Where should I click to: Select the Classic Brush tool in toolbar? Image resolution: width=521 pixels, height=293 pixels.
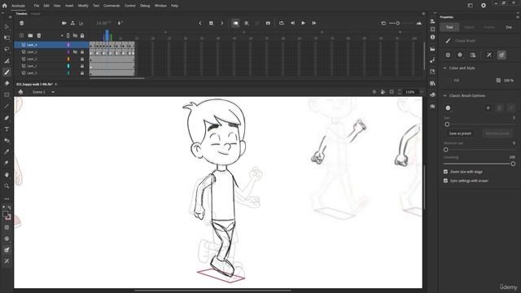(7, 72)
